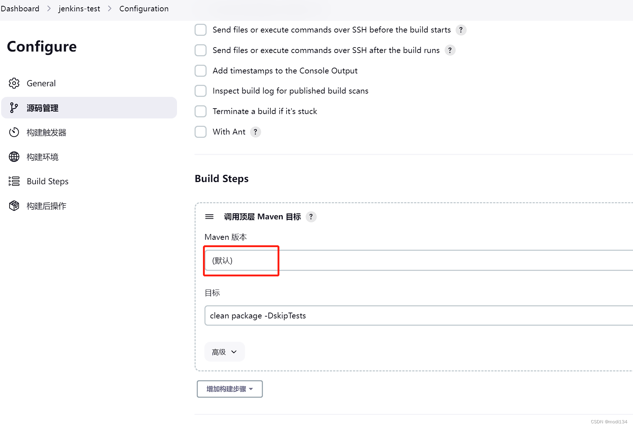
Task: Click the 构建触发器 clock icon
Action: pyautogui.click(x=14, y=132)
